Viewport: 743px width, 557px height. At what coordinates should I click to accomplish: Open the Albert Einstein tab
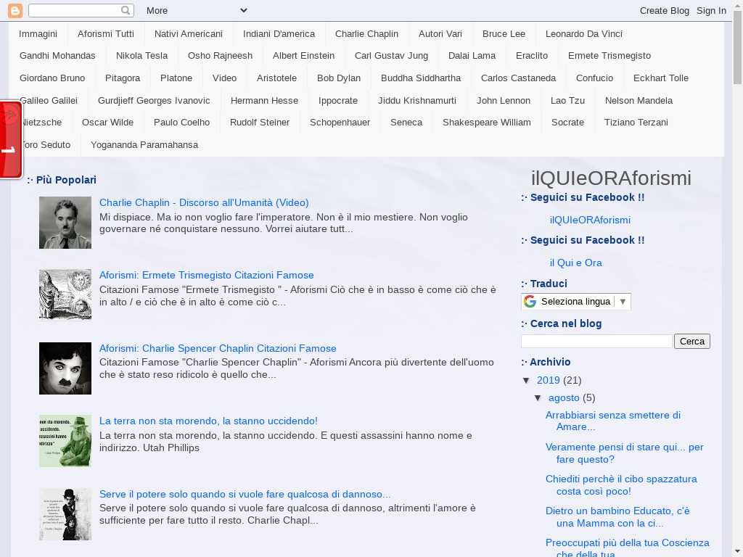(304, 55)
